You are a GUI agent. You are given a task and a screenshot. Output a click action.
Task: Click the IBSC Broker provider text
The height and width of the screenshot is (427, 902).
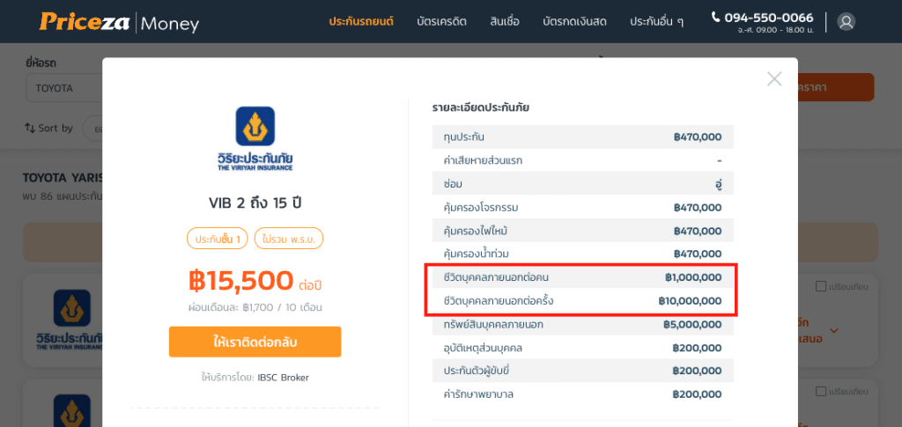click(x=283, y=378)
